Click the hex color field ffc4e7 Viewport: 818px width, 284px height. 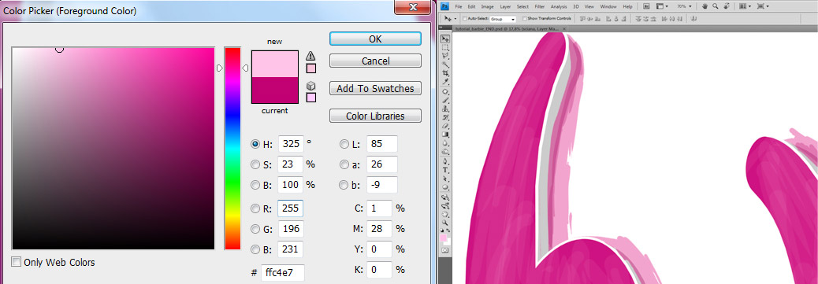tap(283, 273)
